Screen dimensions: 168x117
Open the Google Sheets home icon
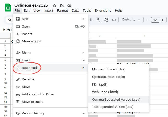point(8,8)
